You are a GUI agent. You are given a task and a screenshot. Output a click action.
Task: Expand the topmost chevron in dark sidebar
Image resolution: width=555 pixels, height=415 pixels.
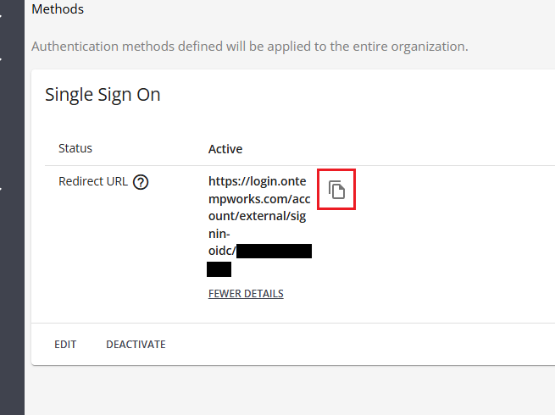[3, 14]
